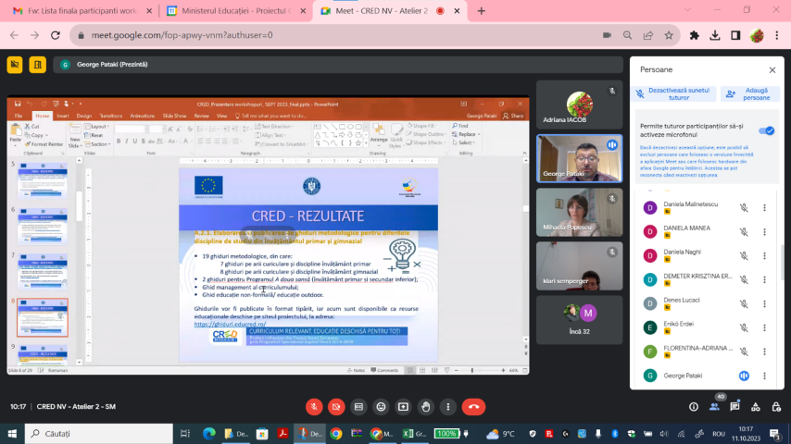Click the red leave call button
Image resolution: width=791 pixels, height=444 pixels.
click(x=473, y=406)
